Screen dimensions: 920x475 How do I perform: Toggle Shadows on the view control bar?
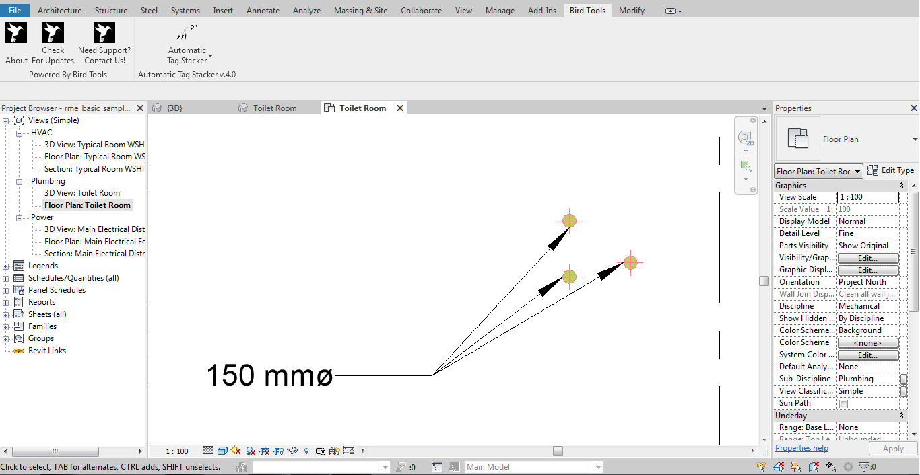pos(251,451)
